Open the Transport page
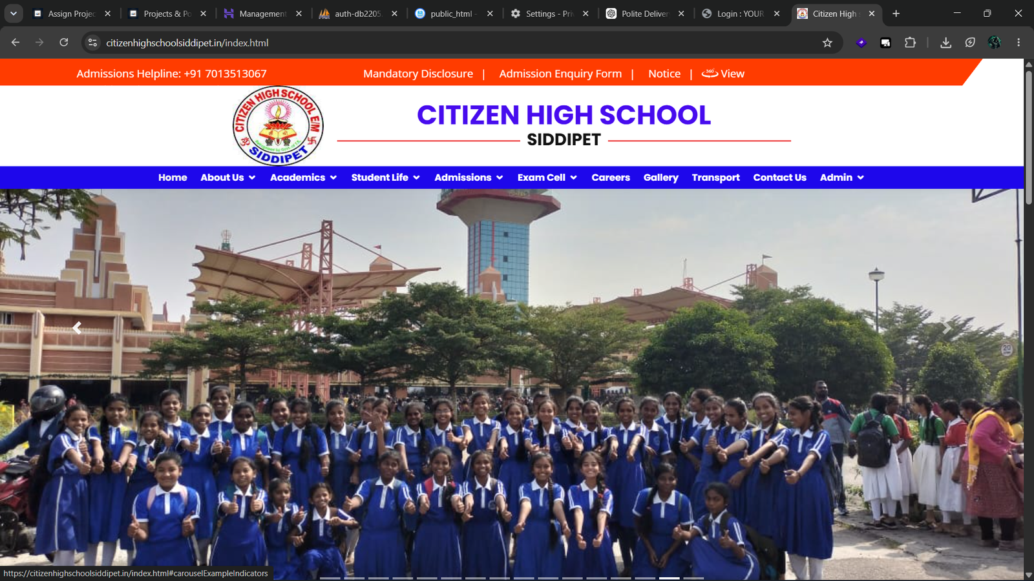Image resolution: width=1034 pixels, height=581 pixels. pos(715,178)
